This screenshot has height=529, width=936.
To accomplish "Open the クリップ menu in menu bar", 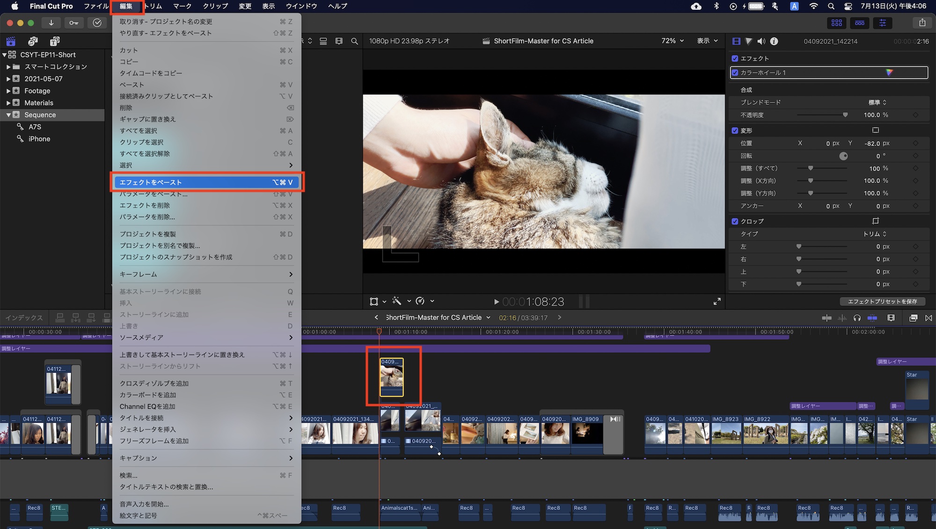I will tap(215, 6).
